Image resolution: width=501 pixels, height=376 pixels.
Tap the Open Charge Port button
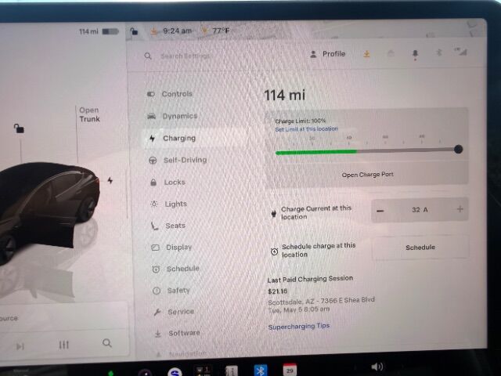367,175
